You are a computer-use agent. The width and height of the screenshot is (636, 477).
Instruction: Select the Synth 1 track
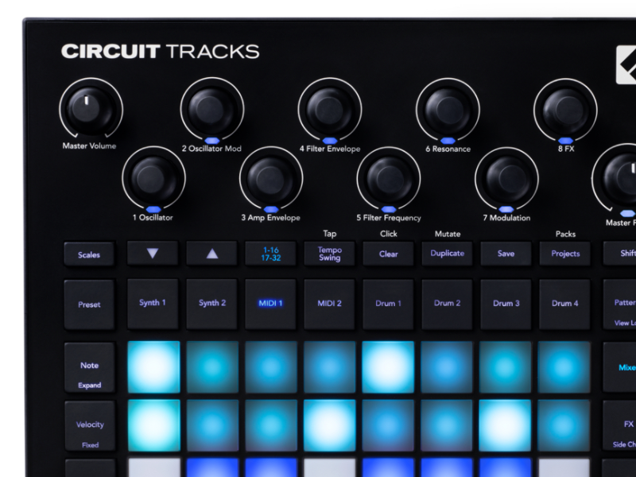pyautogui.click(x=153, y=304)
